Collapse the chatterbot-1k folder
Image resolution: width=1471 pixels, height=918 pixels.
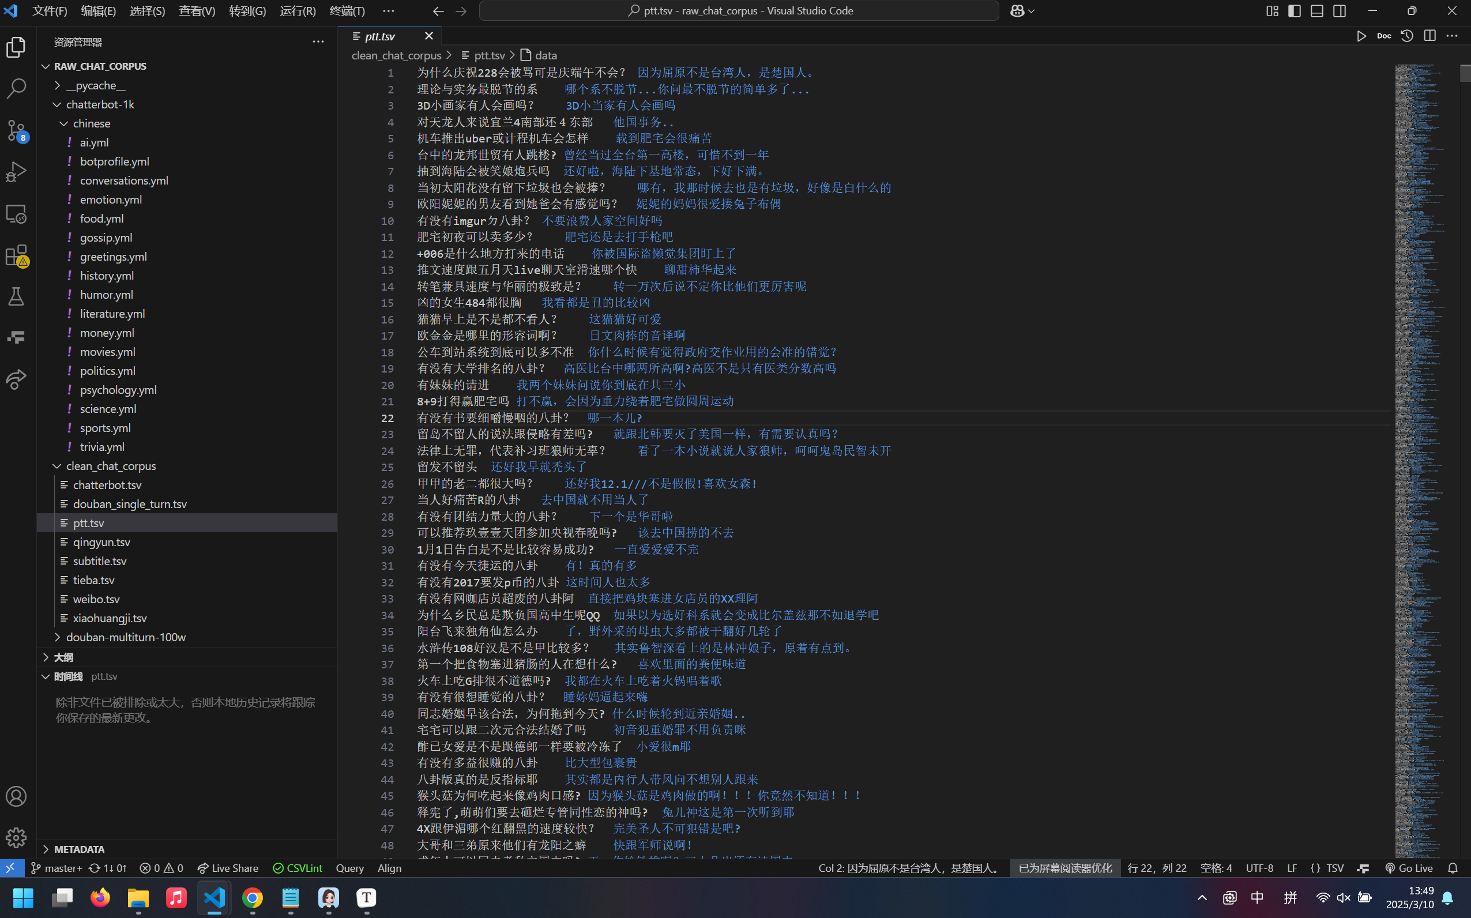(58, 104)
